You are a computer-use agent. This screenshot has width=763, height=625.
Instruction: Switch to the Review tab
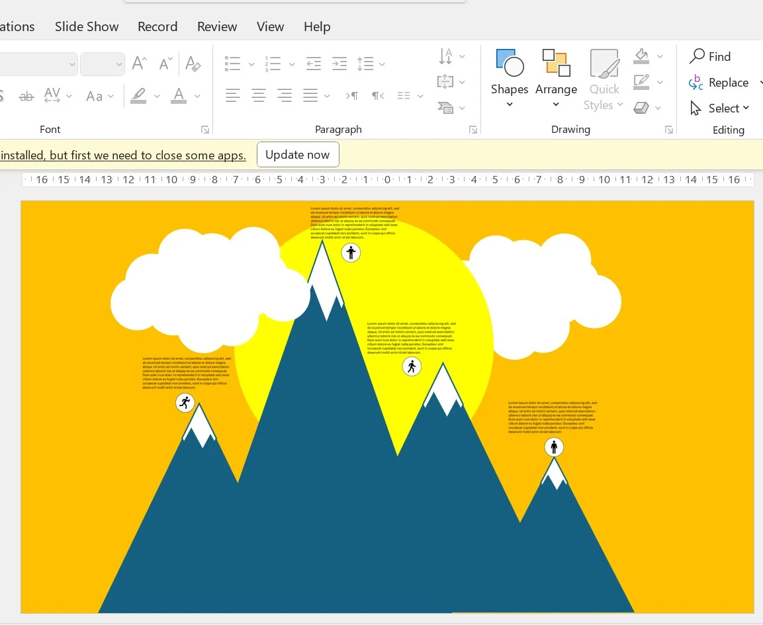point(217,26)
